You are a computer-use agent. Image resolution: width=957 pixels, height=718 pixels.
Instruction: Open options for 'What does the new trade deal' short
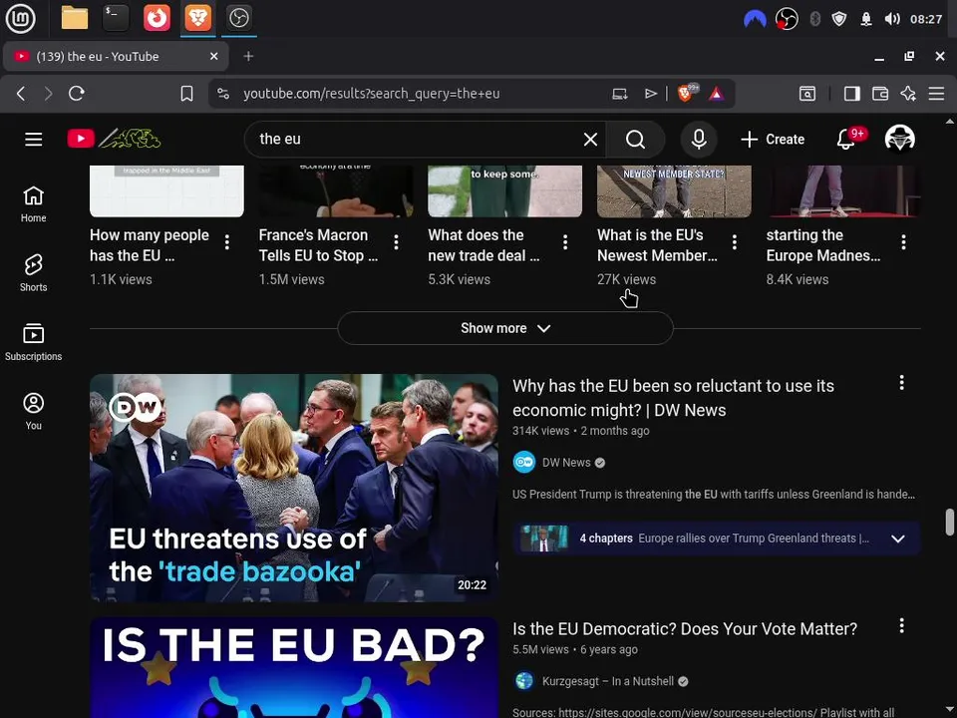(565, 242)
